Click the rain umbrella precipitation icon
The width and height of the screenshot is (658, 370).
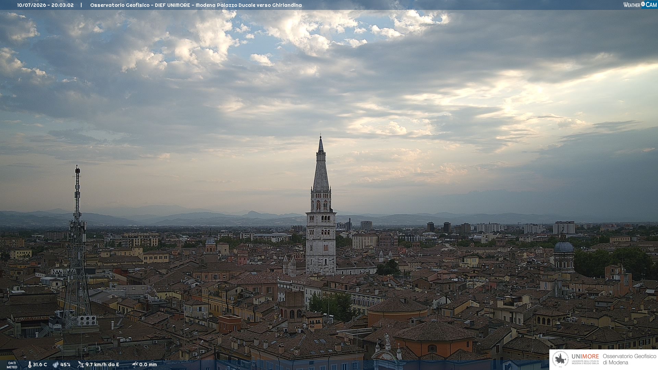coord(135,365)
